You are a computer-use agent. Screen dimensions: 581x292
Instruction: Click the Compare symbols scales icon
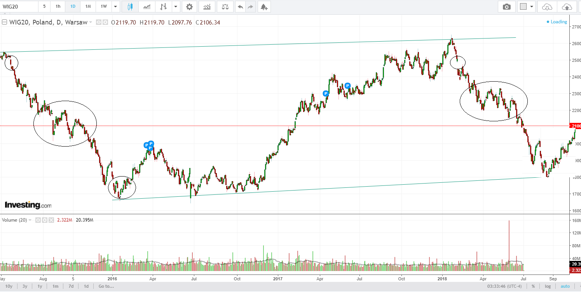[225, 7]
